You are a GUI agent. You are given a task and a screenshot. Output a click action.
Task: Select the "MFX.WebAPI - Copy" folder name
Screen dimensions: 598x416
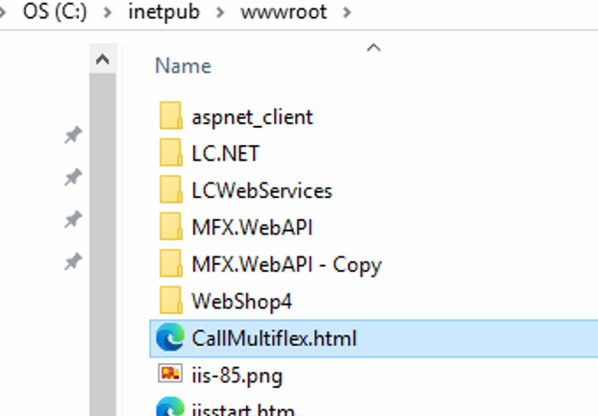[x=287, y=264]
